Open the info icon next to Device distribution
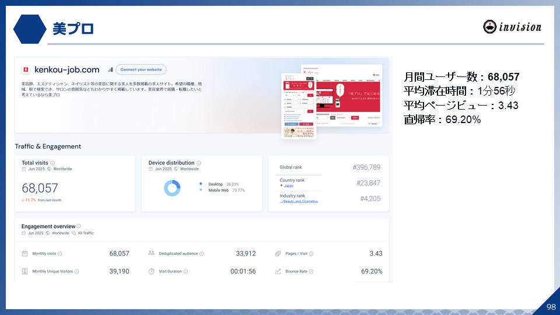 198,163
